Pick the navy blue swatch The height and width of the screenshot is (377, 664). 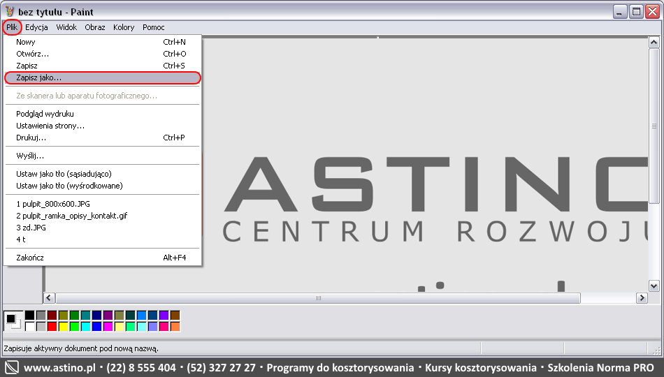pos(97,316)
